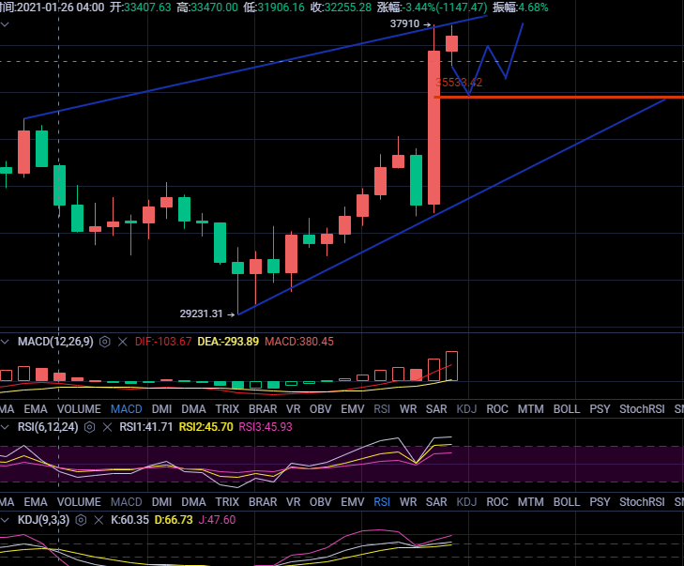The width and height of the screenshot is (684, 566).
Task: Select BRAR in row beneath RSI panel
Action: (x=263, y=502)
